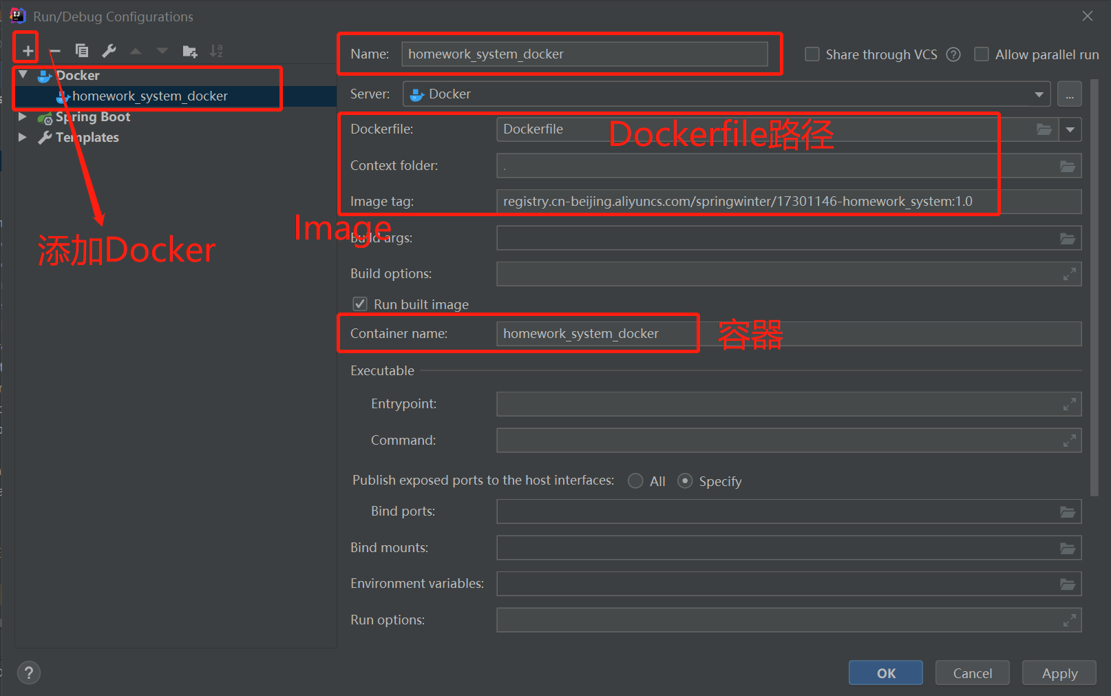
Task: Browse for the Dockerfile path
Action: [x=1044, y=129]
